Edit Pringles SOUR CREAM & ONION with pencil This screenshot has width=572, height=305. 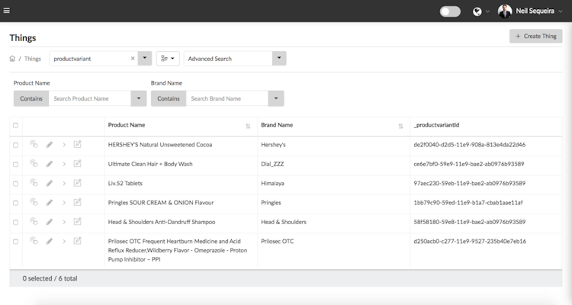[50, 203]
